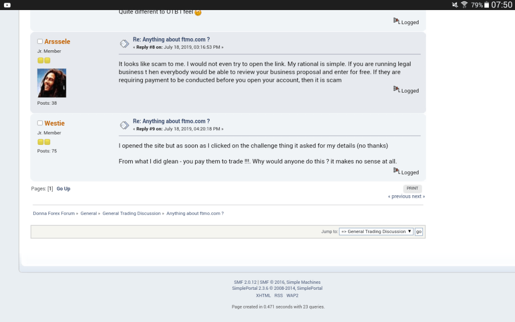
Task: Open the Jump to forum dropdown
Action: (x=376, y=231)
